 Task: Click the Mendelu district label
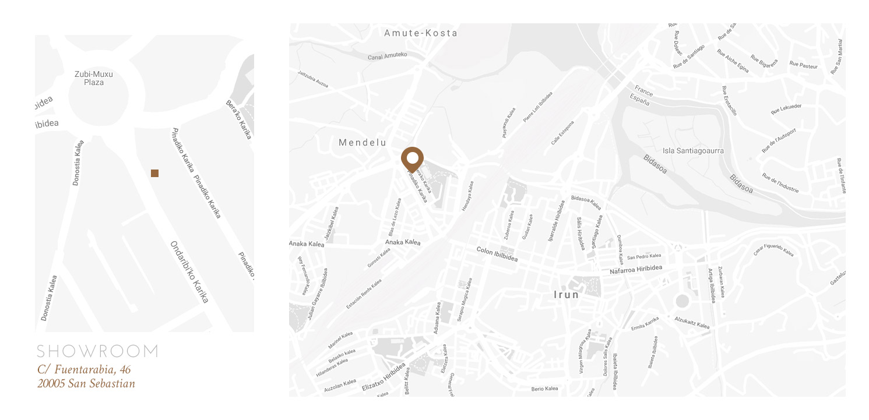[363, 142]
